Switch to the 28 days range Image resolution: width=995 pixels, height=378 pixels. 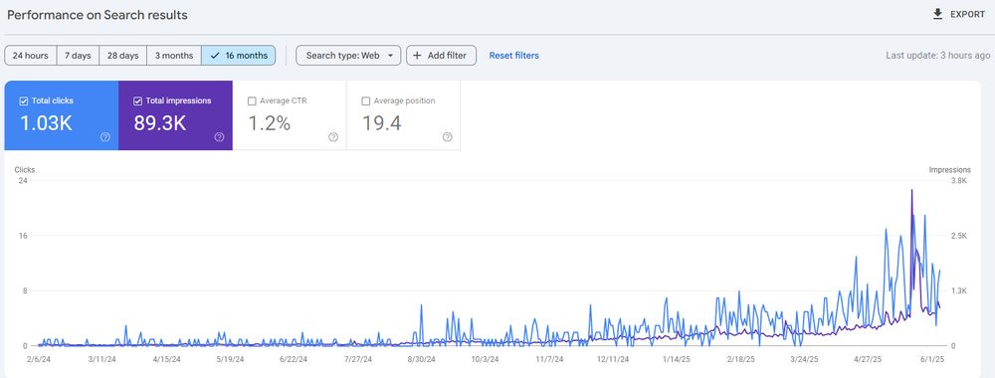coord(122,55)
